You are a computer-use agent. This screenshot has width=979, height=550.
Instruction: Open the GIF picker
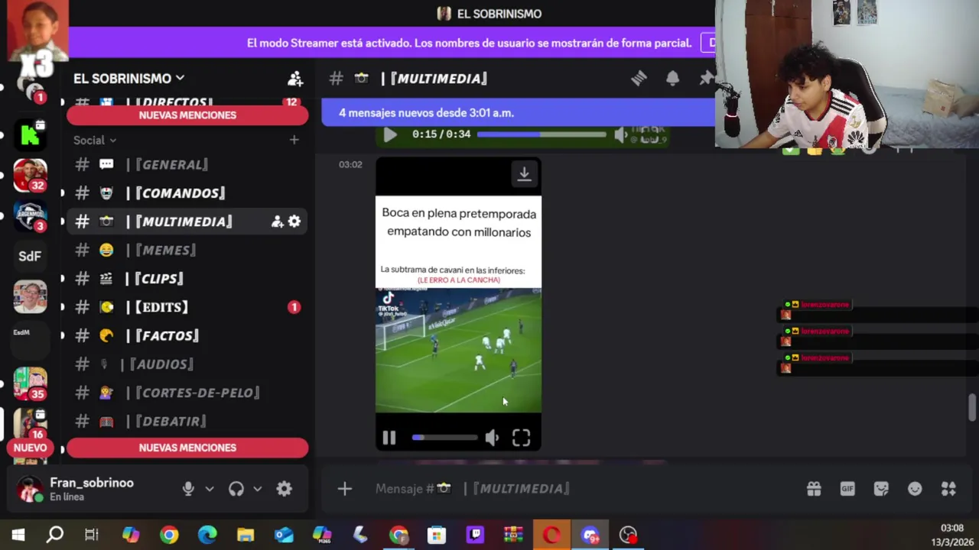pyautogui.click(x=847, y=489)
